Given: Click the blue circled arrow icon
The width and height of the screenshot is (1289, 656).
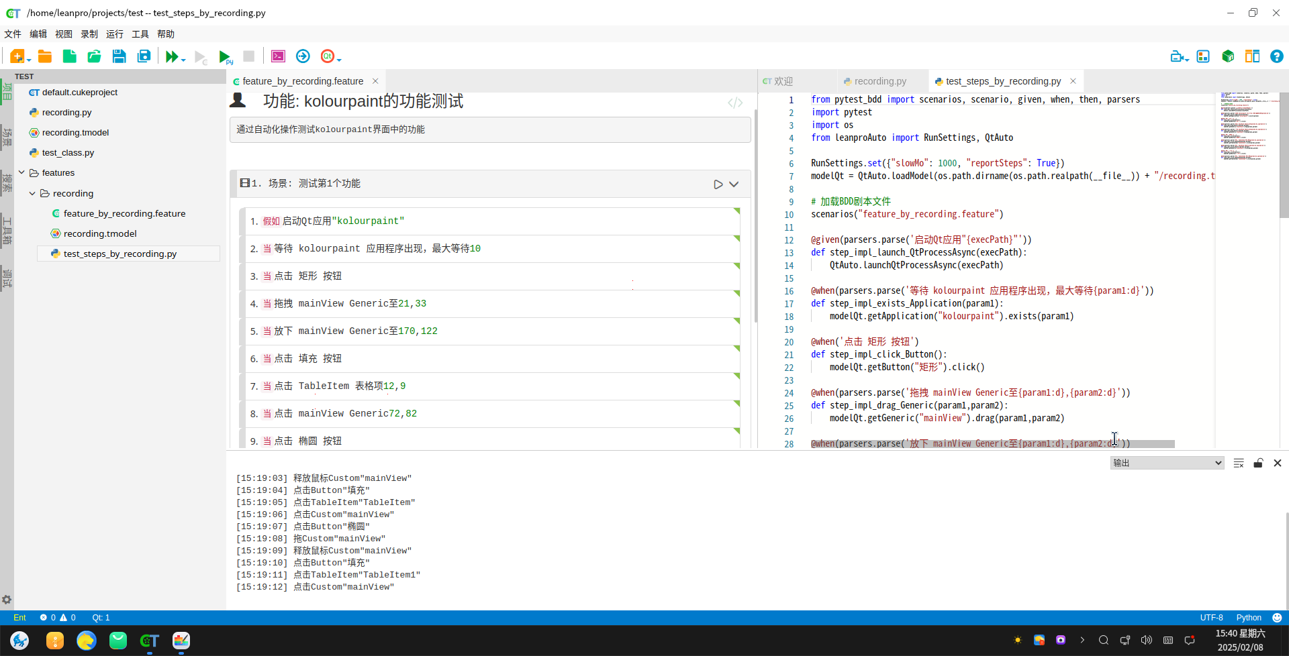Looking at the screenshot, I should [303, 56].
